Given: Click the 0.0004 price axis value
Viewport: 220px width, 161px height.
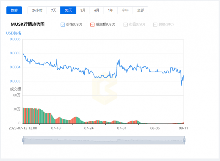Looking at the screenshot, I should (15, 67).
